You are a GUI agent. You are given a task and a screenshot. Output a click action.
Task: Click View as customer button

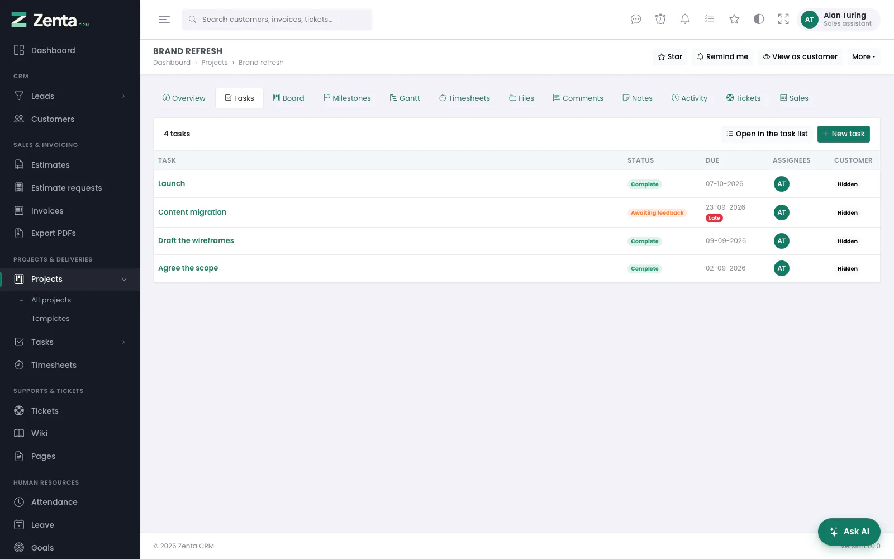[x=800, y=57]
